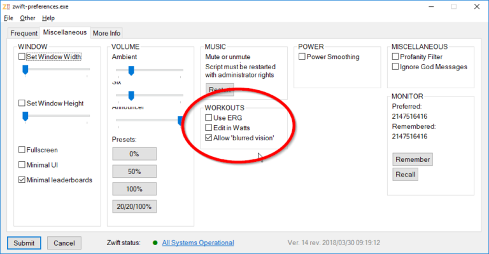489x254 pixels.
Task: Click the 0% volume preset button
Action: (x=134, y=154)
